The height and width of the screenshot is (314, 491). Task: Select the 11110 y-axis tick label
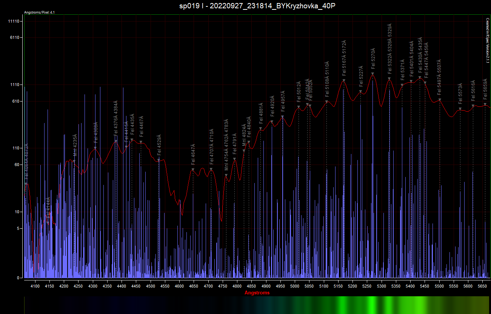[14, 22]
